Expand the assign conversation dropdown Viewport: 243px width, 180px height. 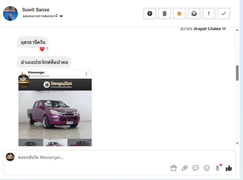click(x=61, y=16)
